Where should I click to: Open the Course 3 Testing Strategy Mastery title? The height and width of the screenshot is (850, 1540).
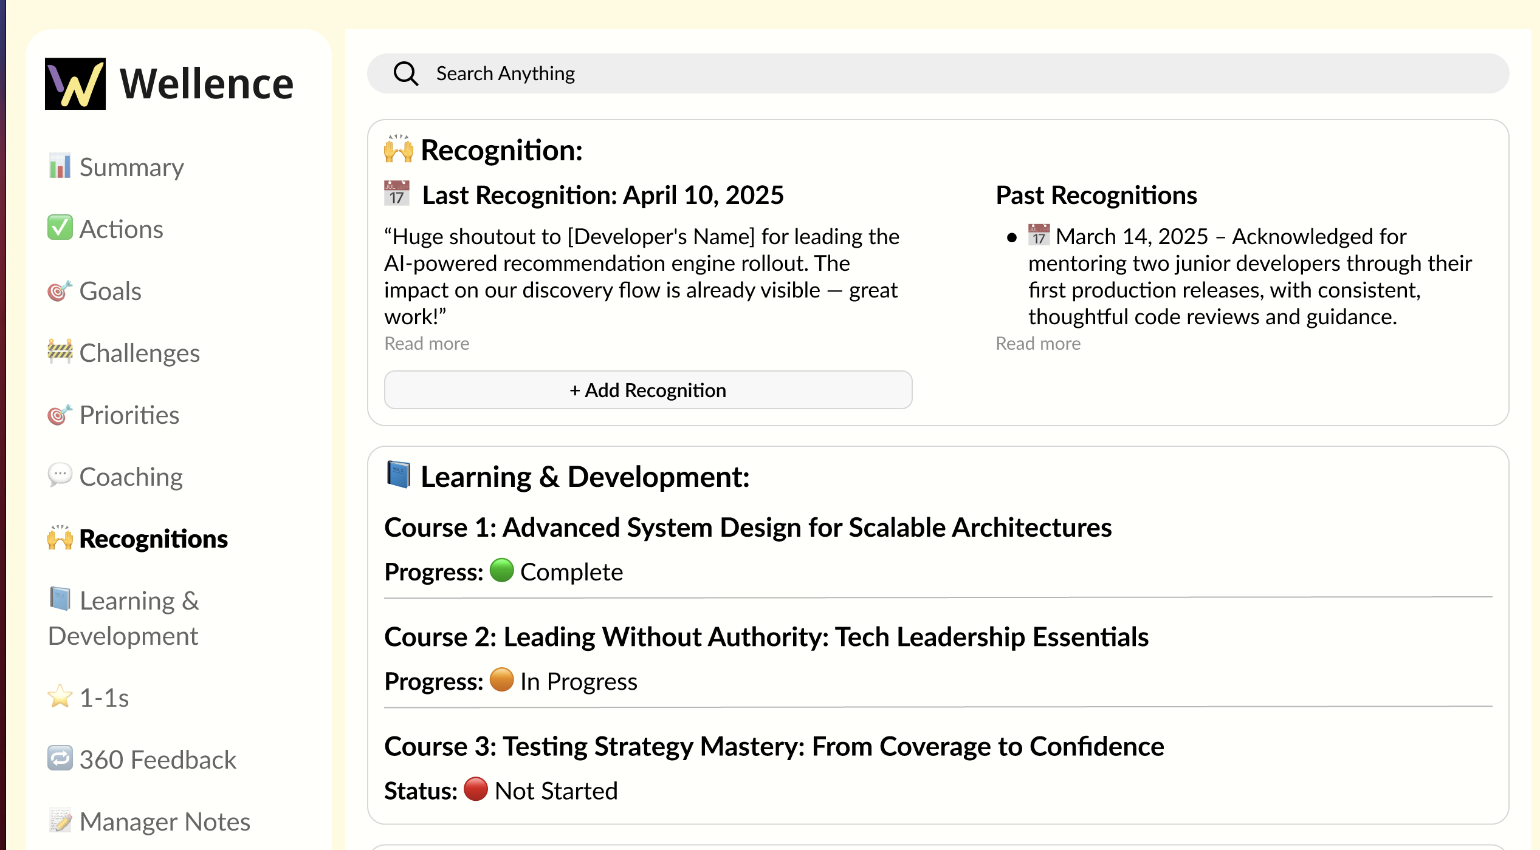coord(774,747)
